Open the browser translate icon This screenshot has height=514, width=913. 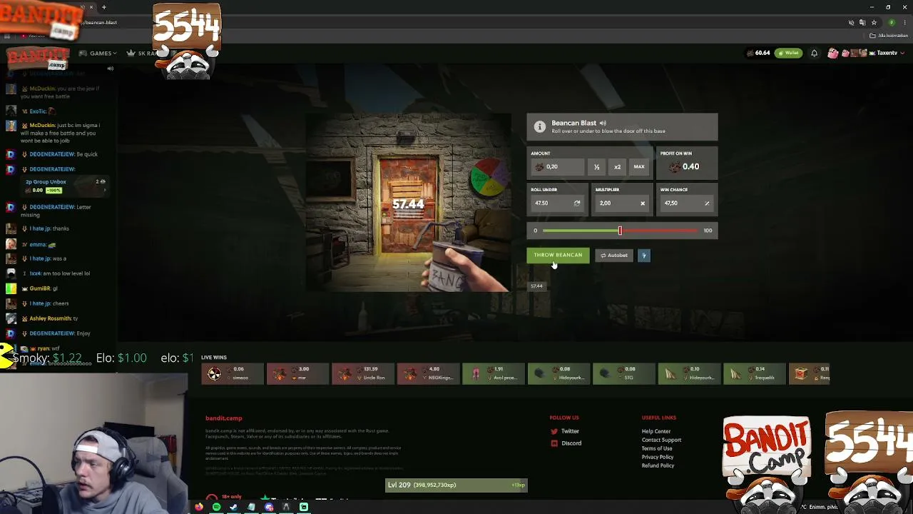[x=862, y=23]
